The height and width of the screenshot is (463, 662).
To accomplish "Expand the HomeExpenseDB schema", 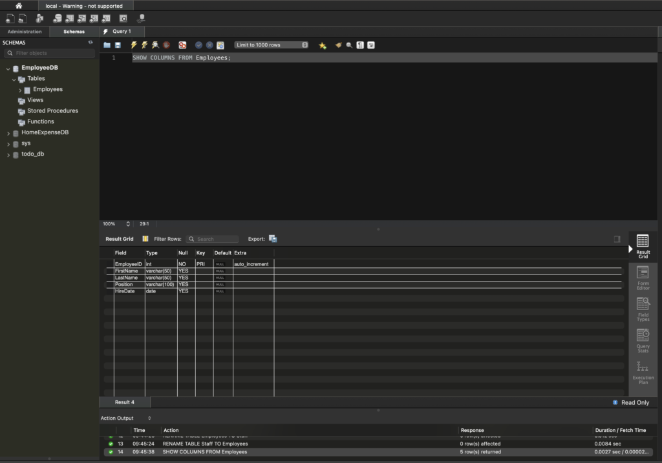I will point(8,133).
